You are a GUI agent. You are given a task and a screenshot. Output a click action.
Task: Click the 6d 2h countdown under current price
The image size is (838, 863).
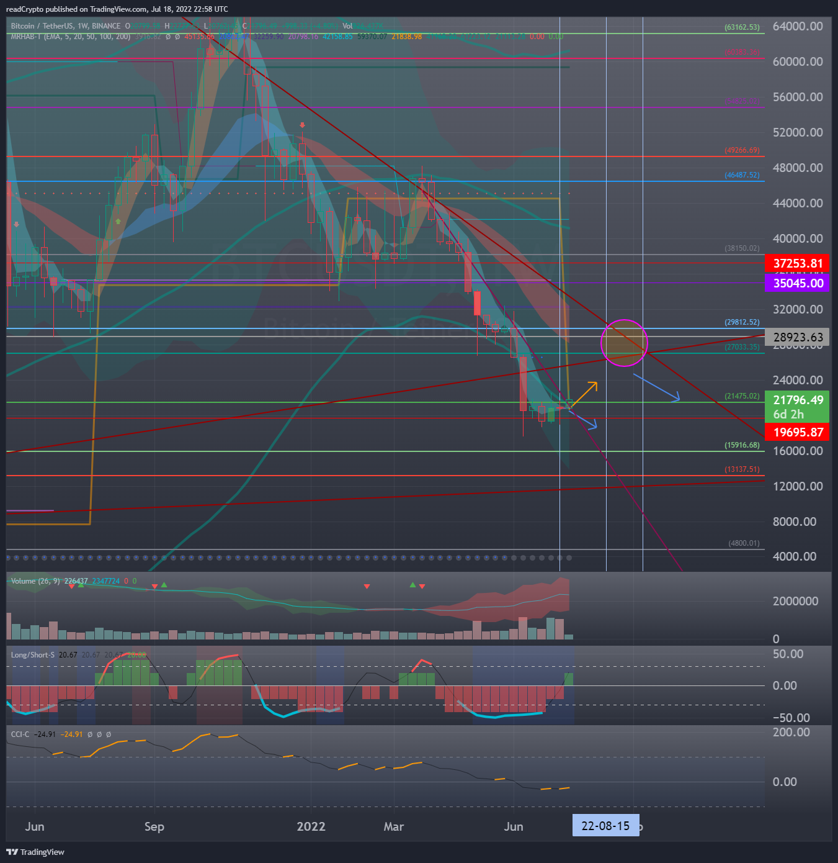click(x=788, y=414)
